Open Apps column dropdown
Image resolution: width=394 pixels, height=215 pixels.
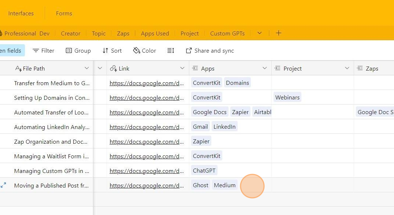coord(265,68)
